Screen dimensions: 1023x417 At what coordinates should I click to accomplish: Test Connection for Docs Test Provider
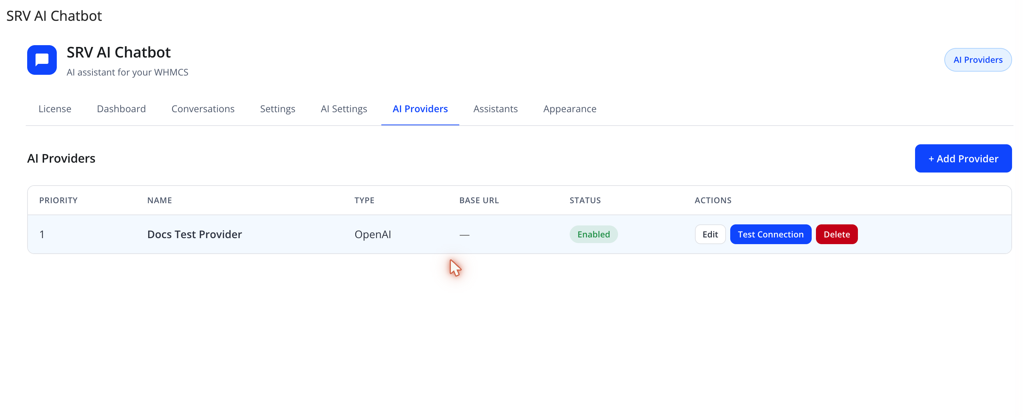(x=770, y=234)
